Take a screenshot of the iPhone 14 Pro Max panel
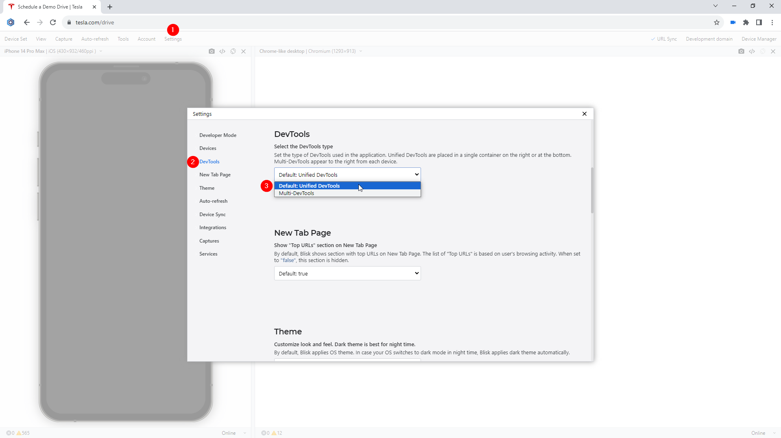781x438 pixels. pyautogui.click(x=212, y=51)
